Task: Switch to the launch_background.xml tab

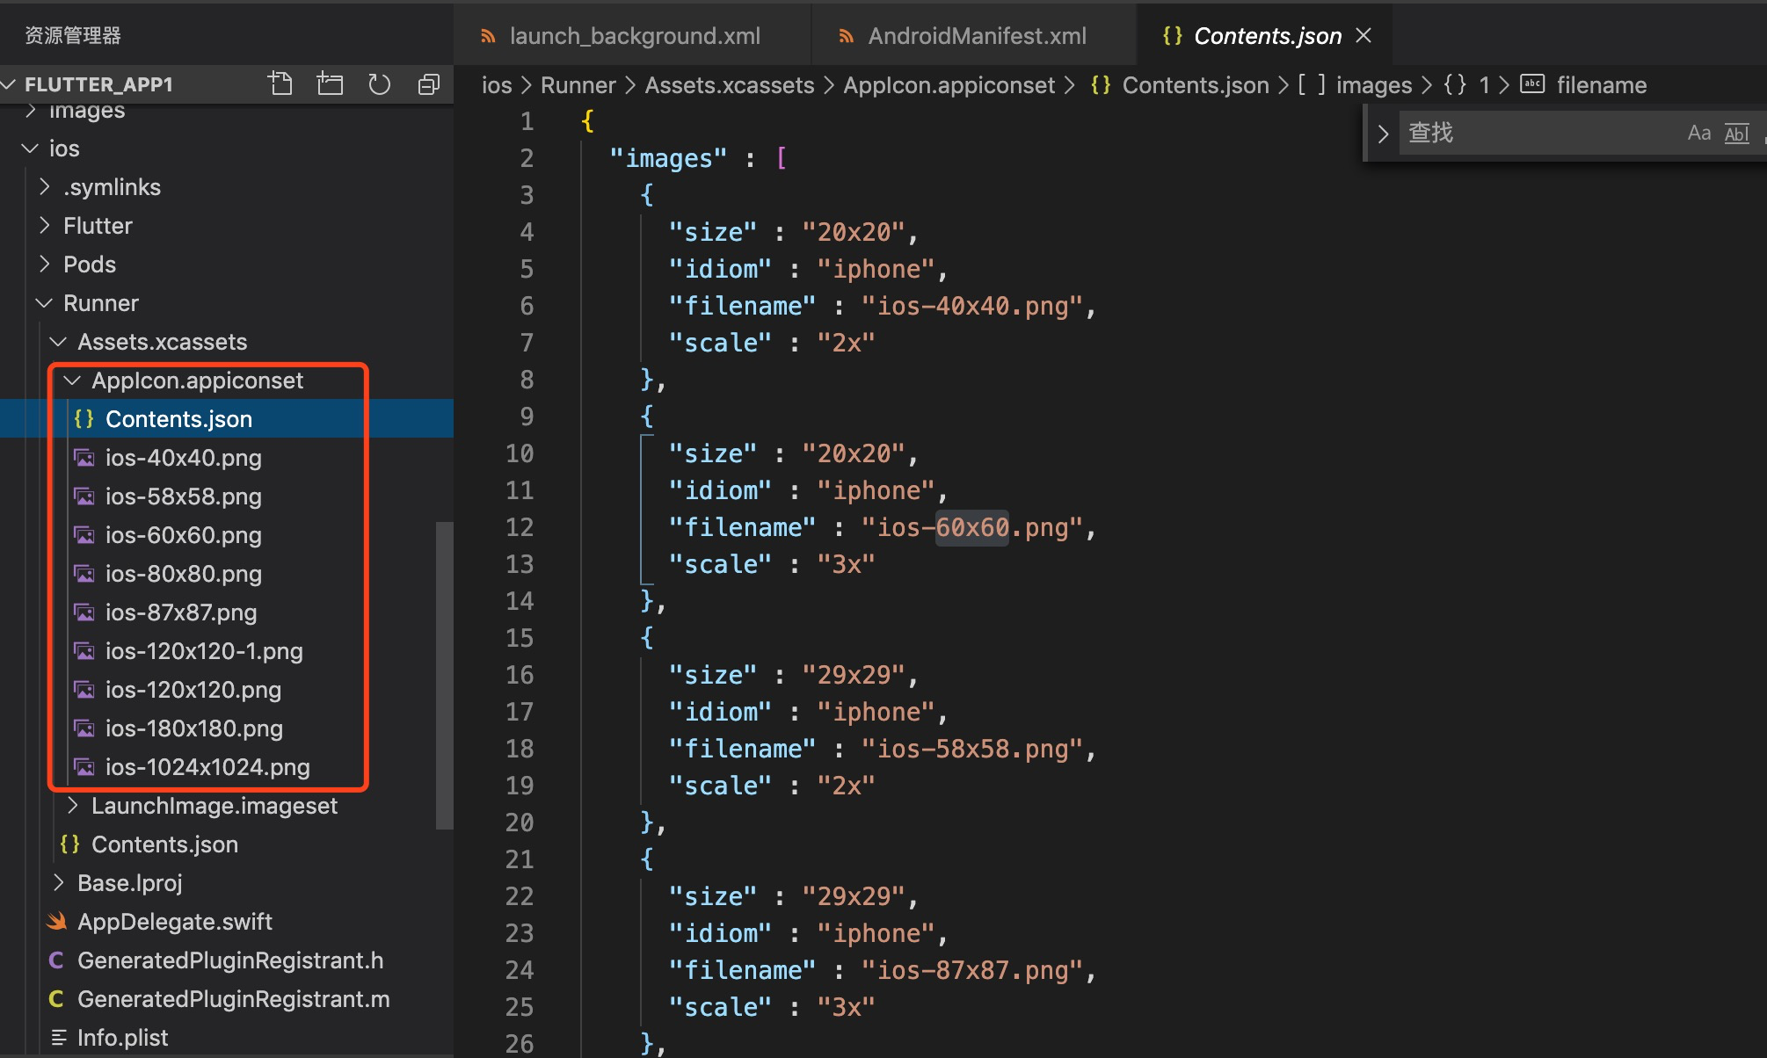Action: point(634,35)
